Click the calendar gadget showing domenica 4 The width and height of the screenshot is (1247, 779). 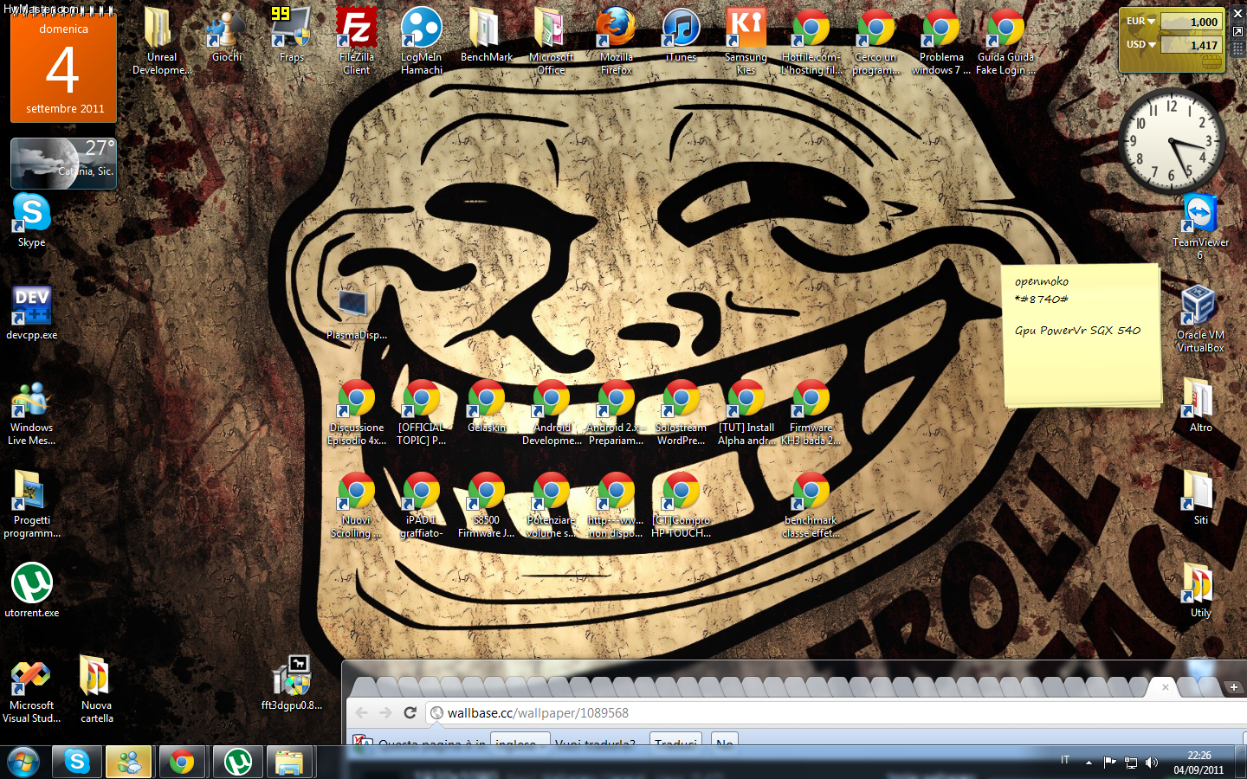(x=63, y=66)
